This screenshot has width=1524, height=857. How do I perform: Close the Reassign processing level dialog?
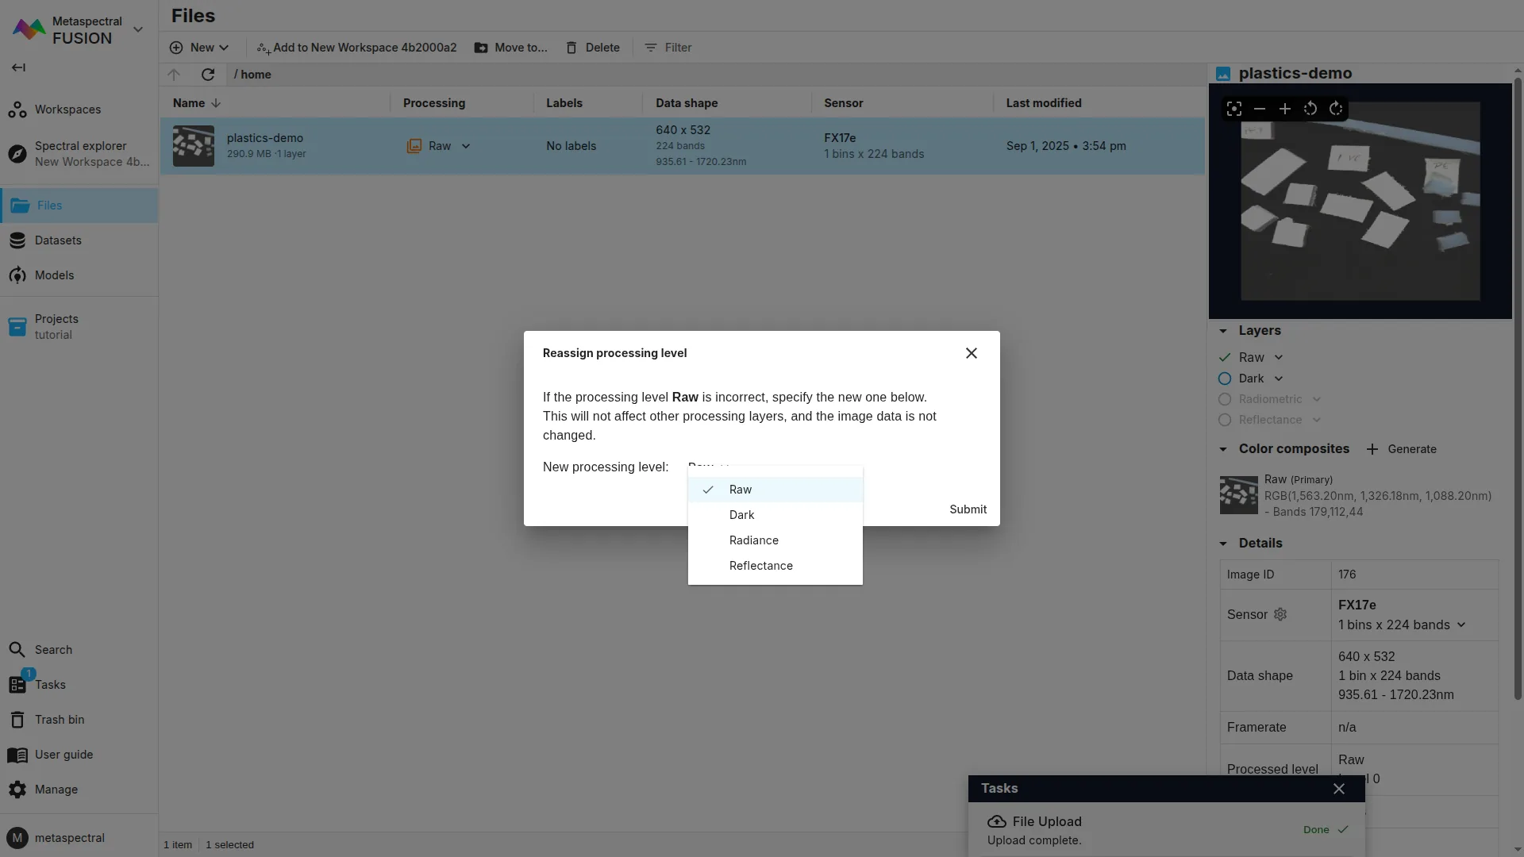971,353
